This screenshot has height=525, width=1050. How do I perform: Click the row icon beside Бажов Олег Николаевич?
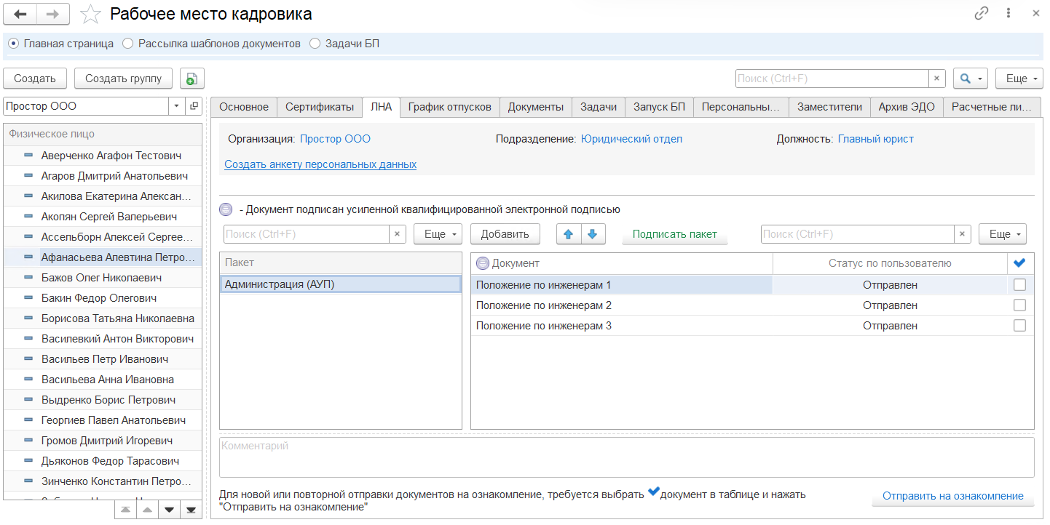(x=29, y=278)
